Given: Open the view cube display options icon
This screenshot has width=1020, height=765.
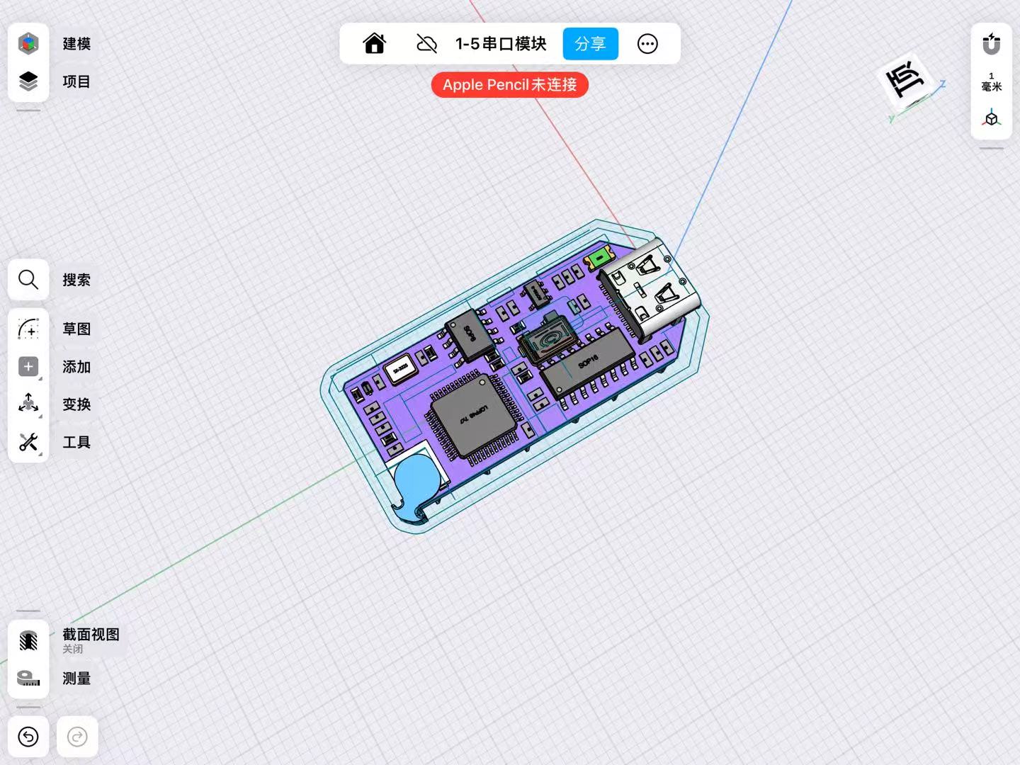Looking at the screenshot, I should tap(992, 119).
